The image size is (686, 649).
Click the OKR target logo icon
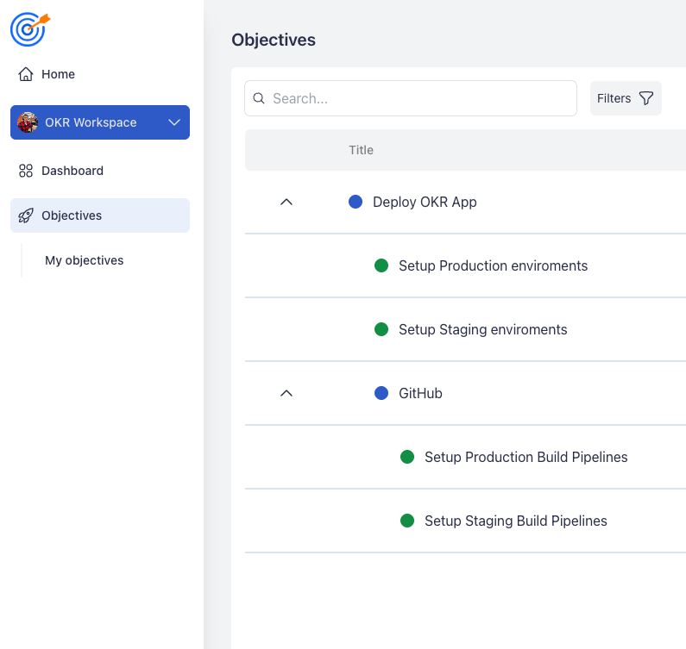coord(29,28)
